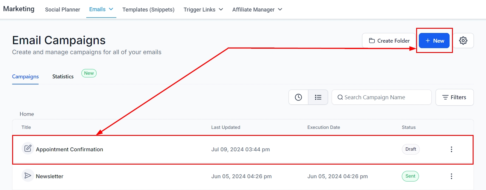The image size is (486, 190).
Task: Open Templates (Snippets) menu item
Action: (148, 10)
